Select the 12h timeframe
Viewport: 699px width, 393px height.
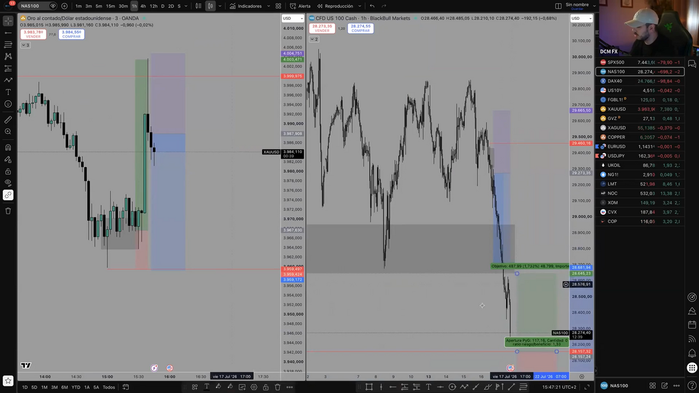tap(154, 6)
